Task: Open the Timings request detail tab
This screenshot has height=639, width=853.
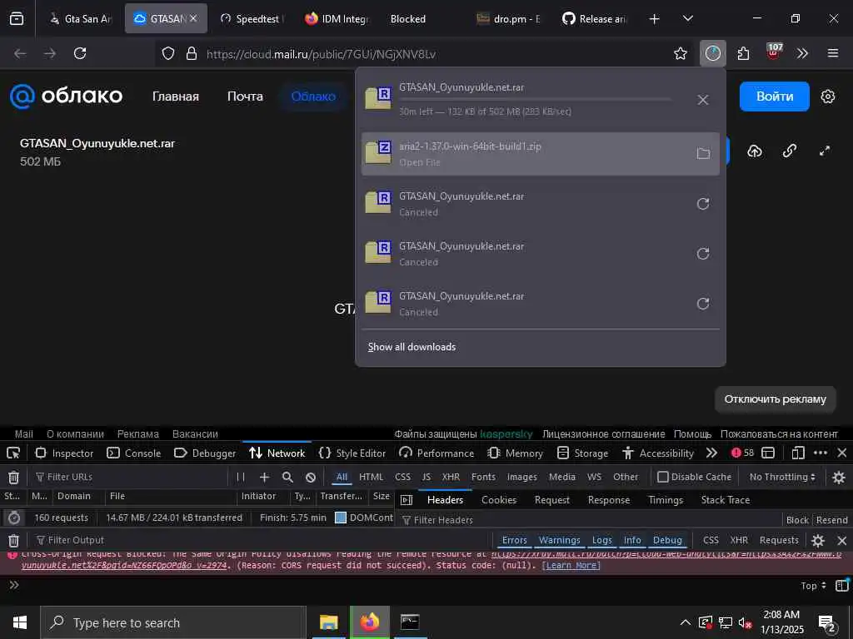Action: coord(666,500)
